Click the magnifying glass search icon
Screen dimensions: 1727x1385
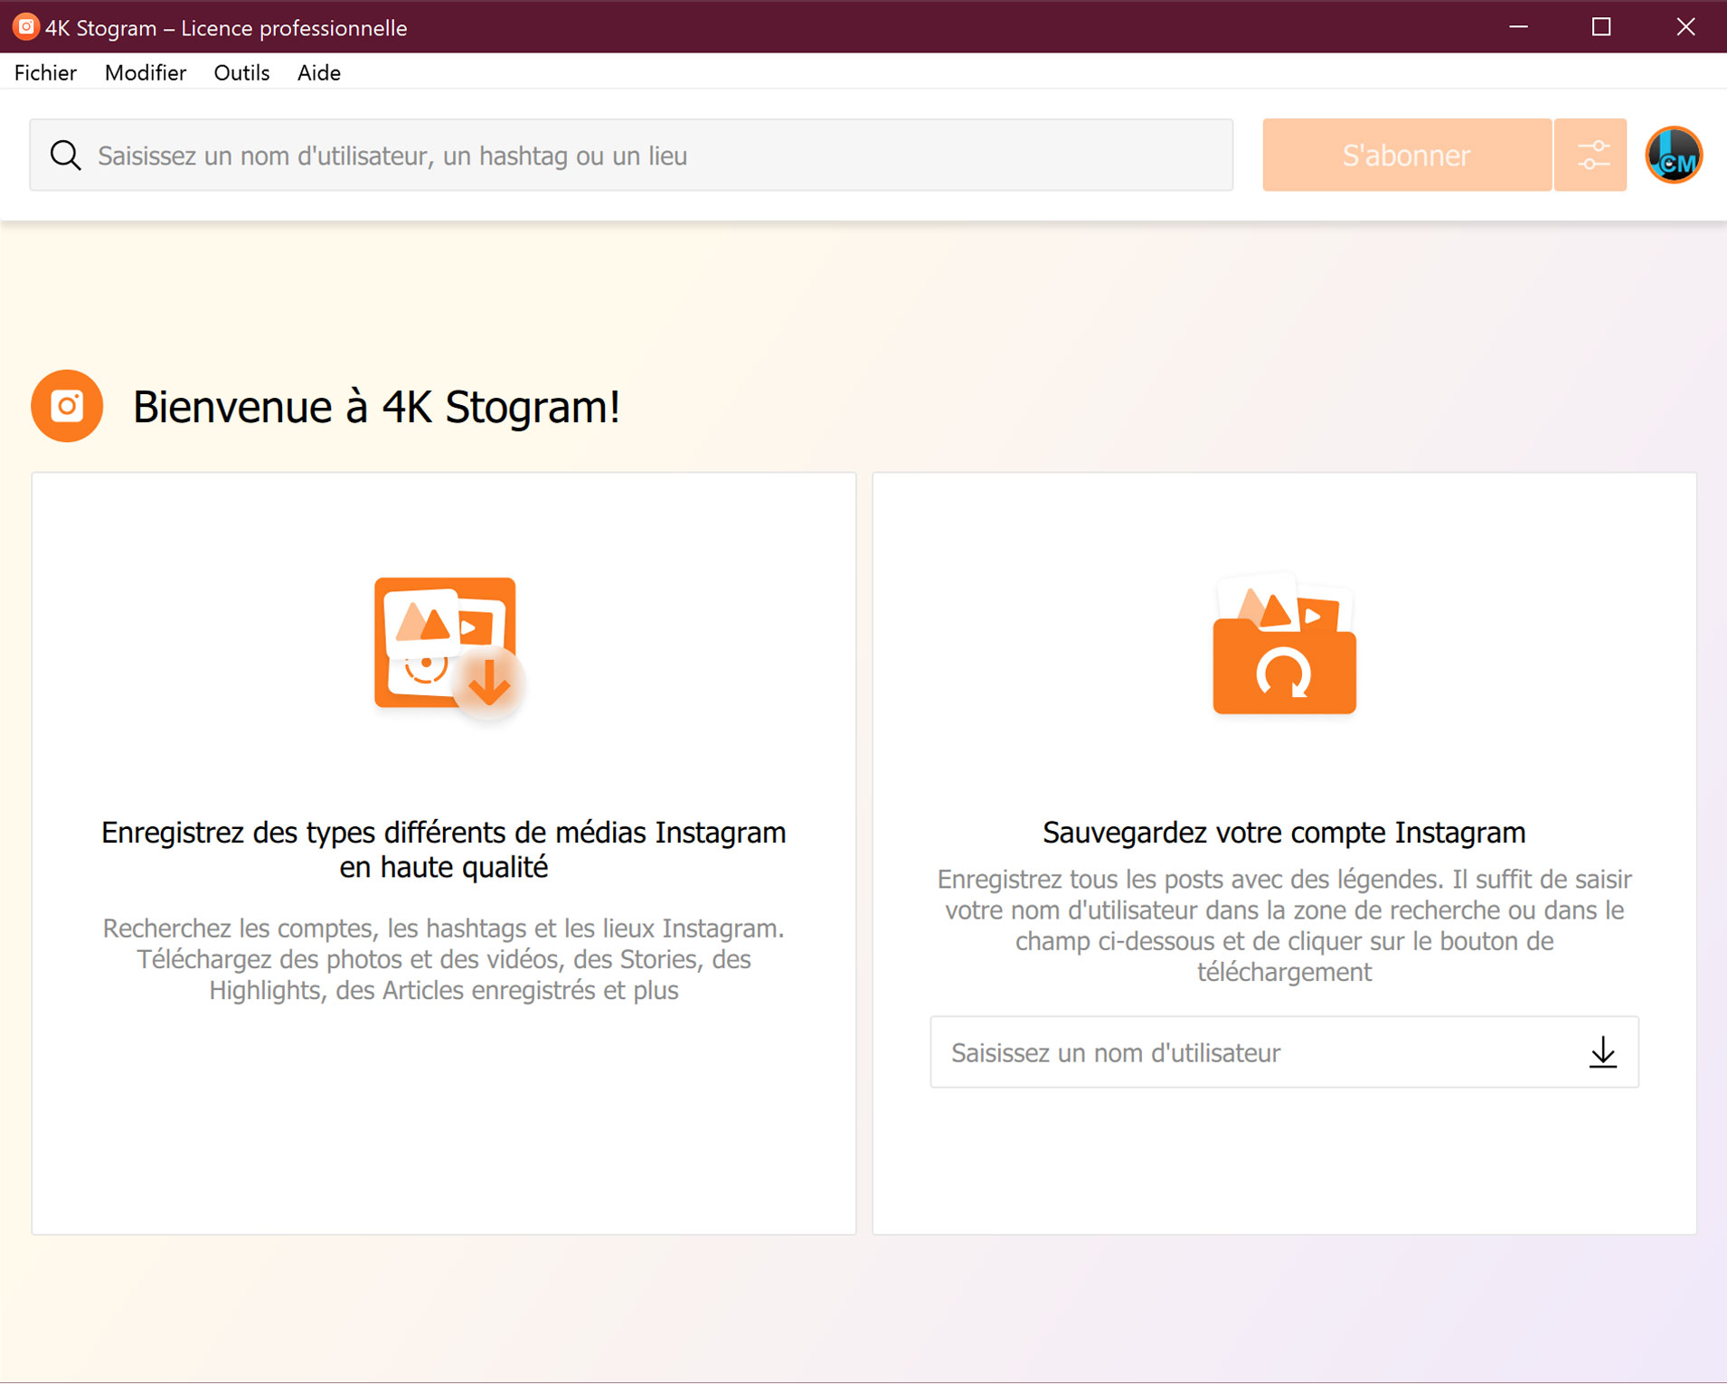point(65,155)
